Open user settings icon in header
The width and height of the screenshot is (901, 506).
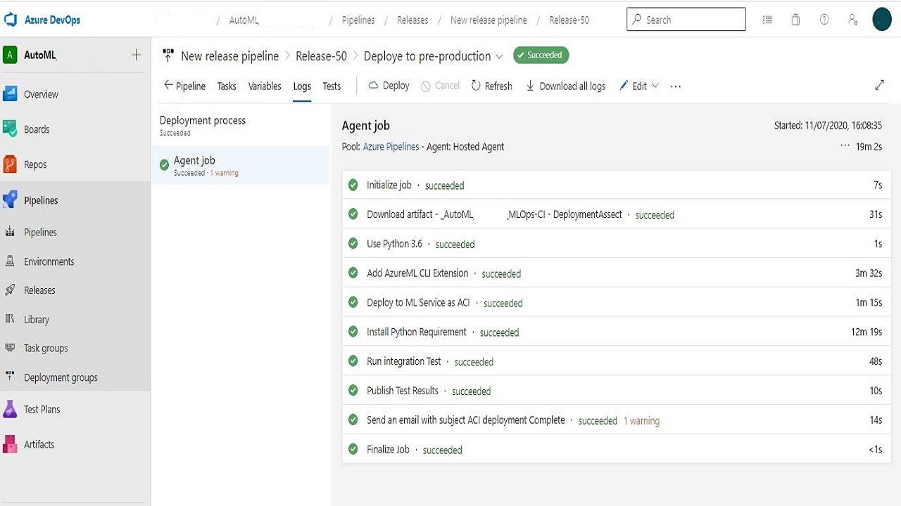(852, 20)
